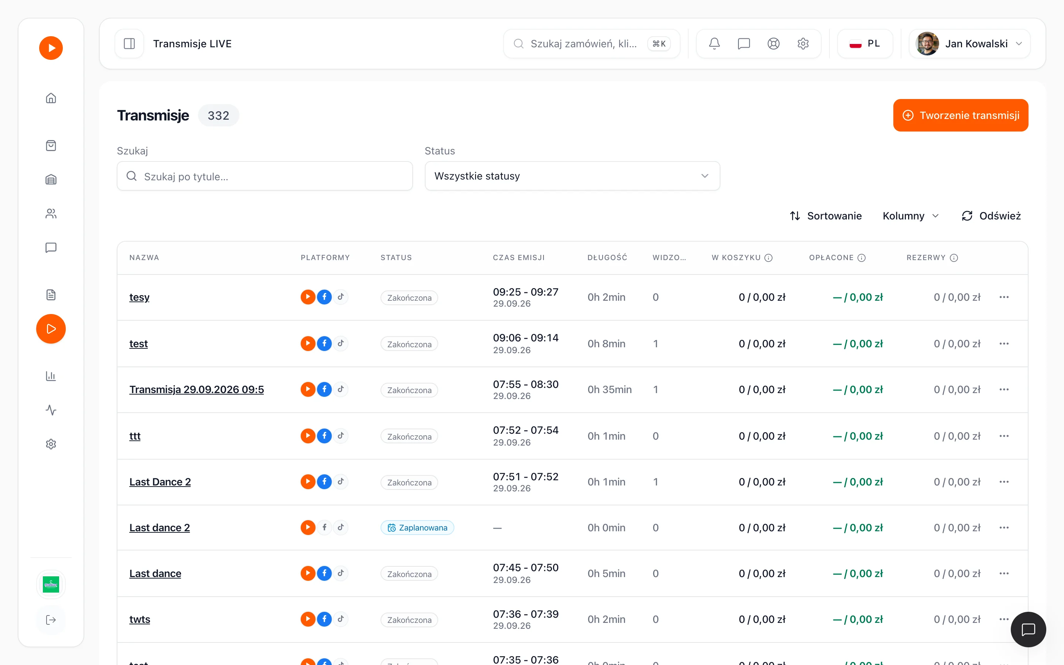Screen dimensions: 1064x665
Task: Open PL language selector
Action: (865, 44)
